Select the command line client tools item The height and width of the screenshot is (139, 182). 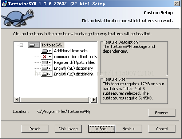[x=75, y=57]
